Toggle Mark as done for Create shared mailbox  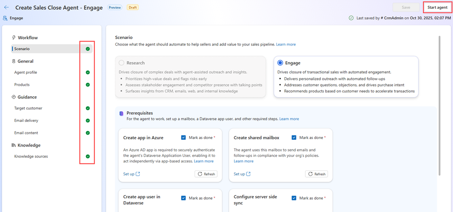[294, 138]
